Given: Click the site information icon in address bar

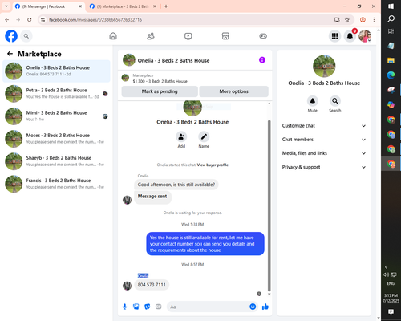Looking at the screenshot, I should click(43, 20).
